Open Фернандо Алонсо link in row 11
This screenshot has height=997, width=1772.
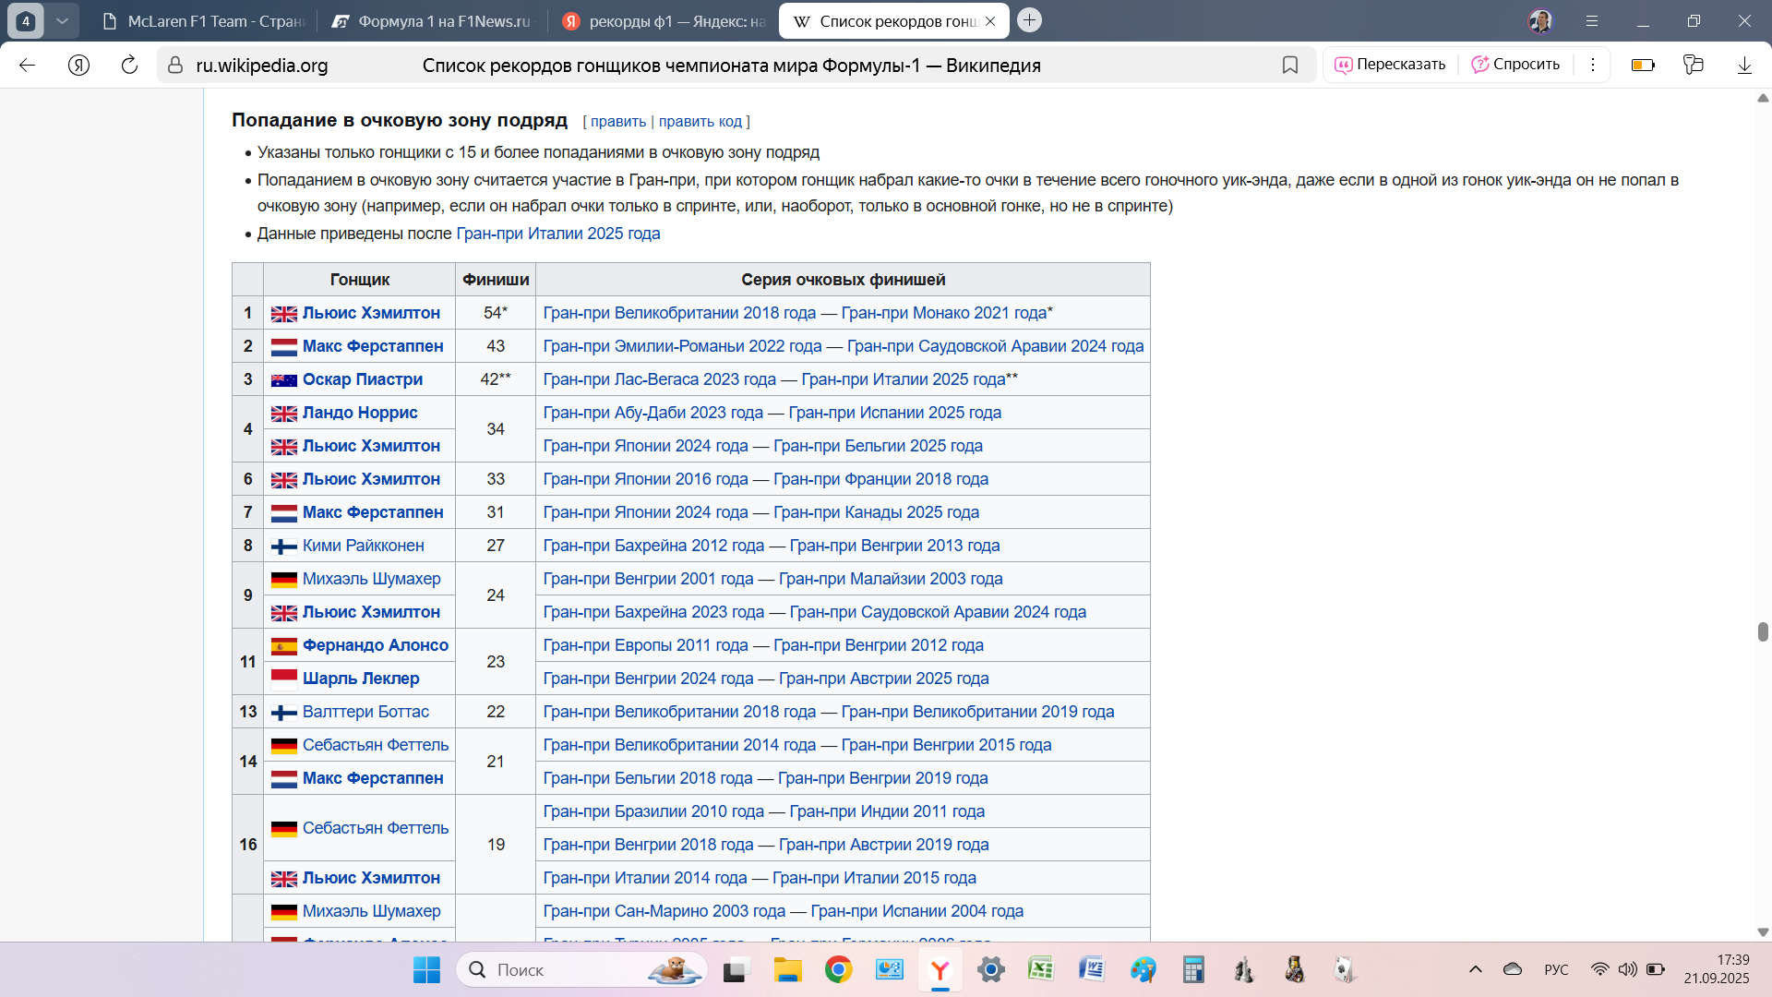pos(375,645)
